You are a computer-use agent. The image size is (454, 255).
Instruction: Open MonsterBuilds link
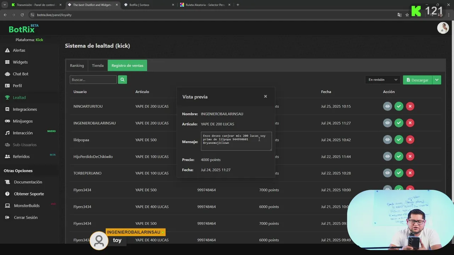click(27, 206)
